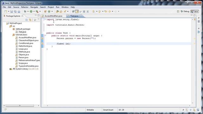This screenshot has width=203, height=114.
Task: Open the File menu
Action: click(4, 7)
